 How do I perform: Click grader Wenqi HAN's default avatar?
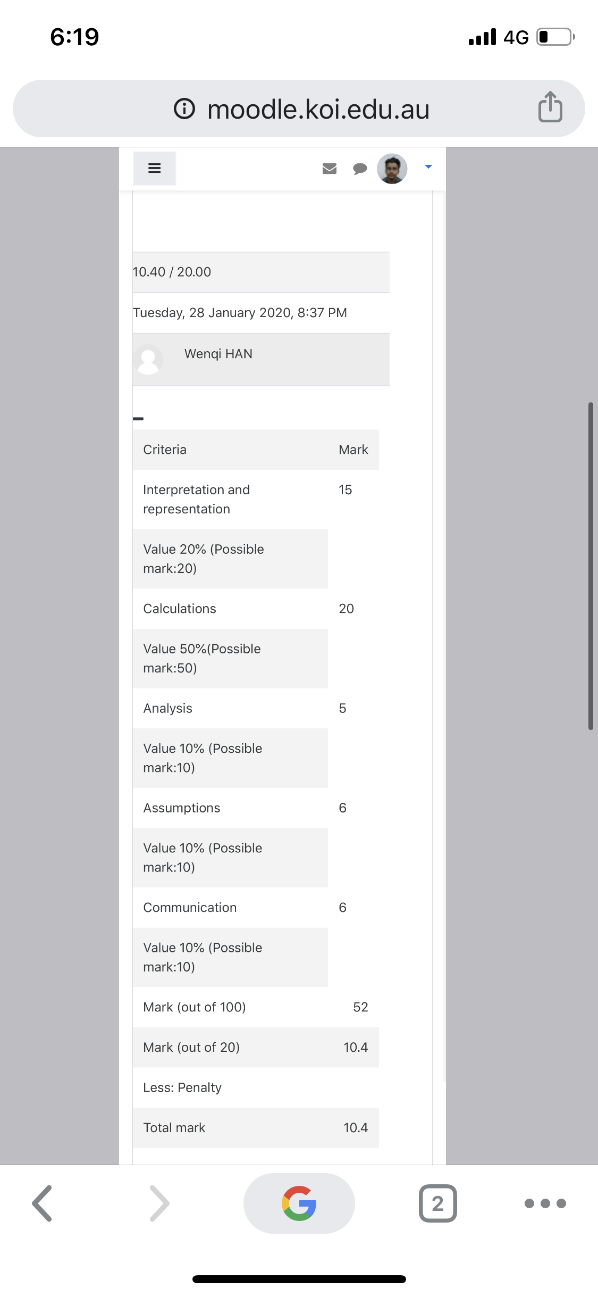148,359
